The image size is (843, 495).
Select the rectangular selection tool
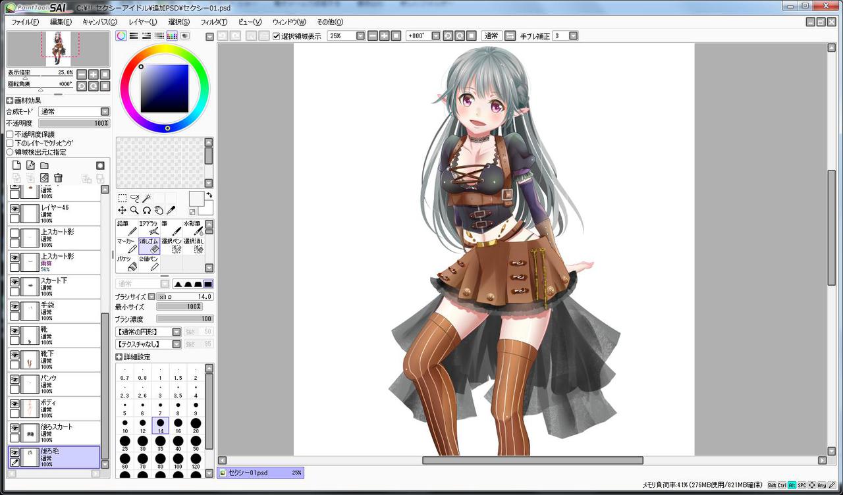tap(122, 198)
